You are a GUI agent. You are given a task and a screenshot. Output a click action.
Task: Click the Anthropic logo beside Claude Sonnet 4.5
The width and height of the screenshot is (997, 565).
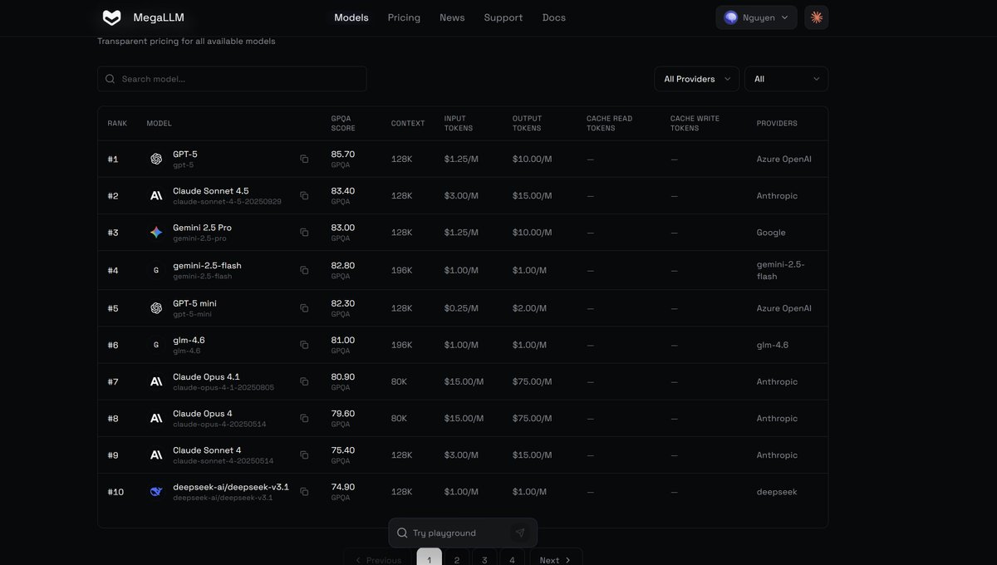pyautogui.click(x=156, y=195)
